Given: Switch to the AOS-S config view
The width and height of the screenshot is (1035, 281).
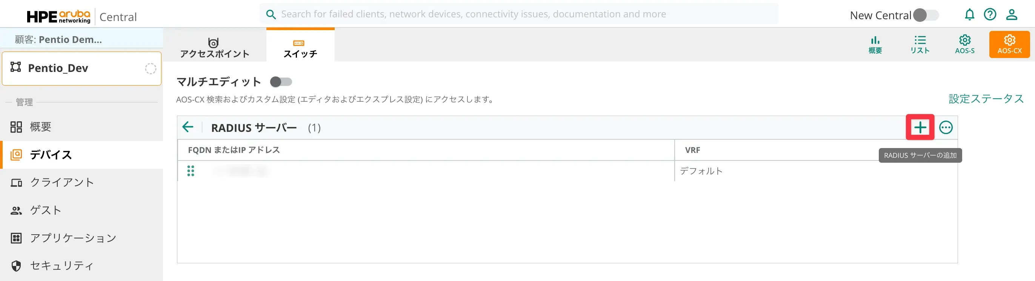Looking at the screenshot, I should [x=964, y=44].
